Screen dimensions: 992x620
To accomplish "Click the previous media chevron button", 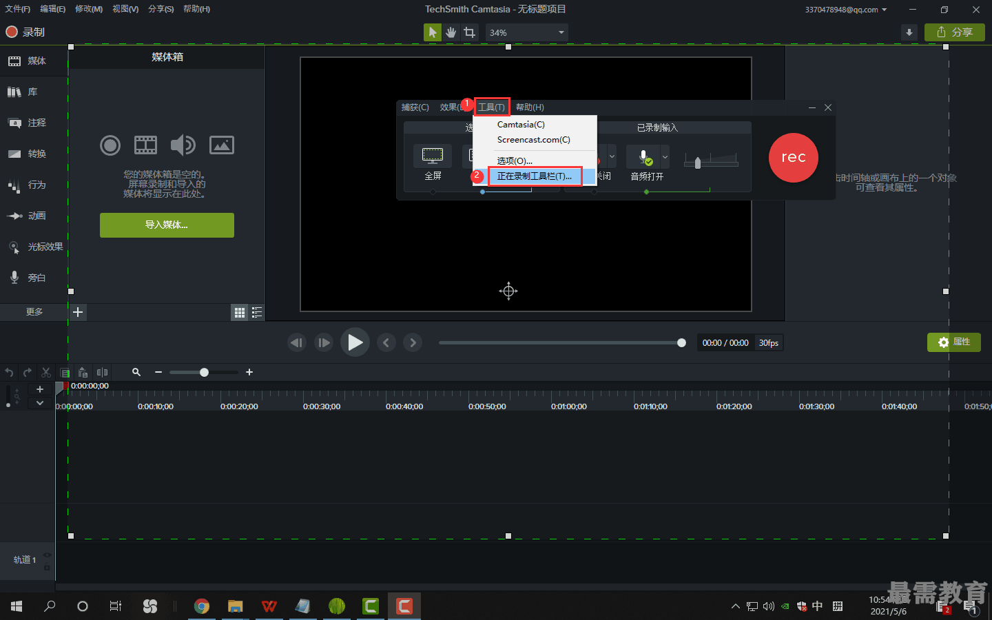I will click(386, 342).
